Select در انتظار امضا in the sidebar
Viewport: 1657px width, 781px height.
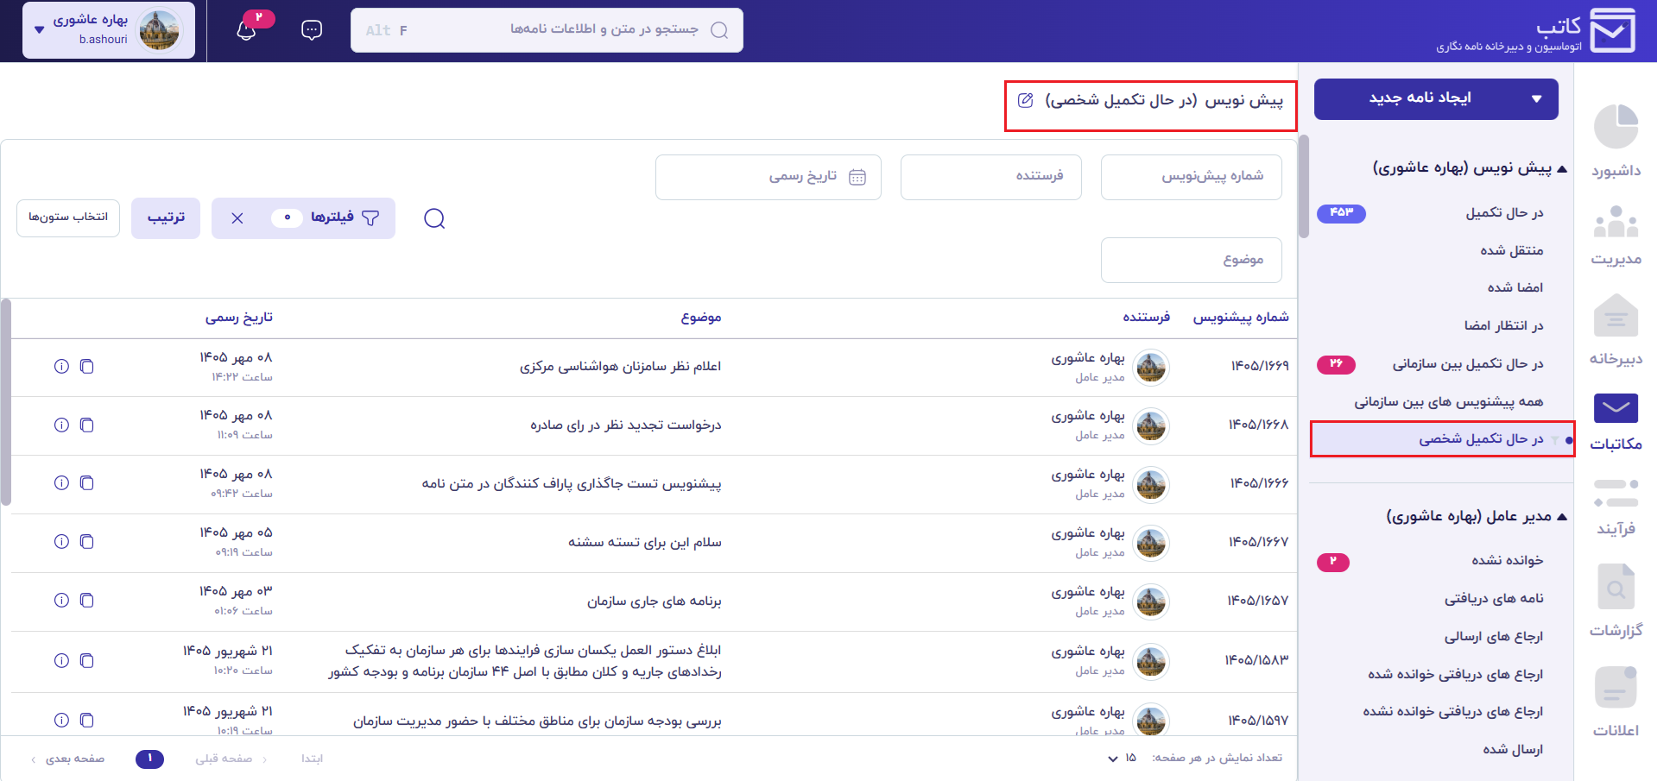click(x=1503, y=326)
